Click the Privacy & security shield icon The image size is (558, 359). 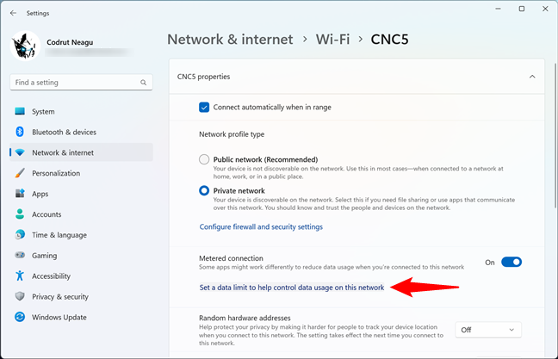[x=20, y=296]
